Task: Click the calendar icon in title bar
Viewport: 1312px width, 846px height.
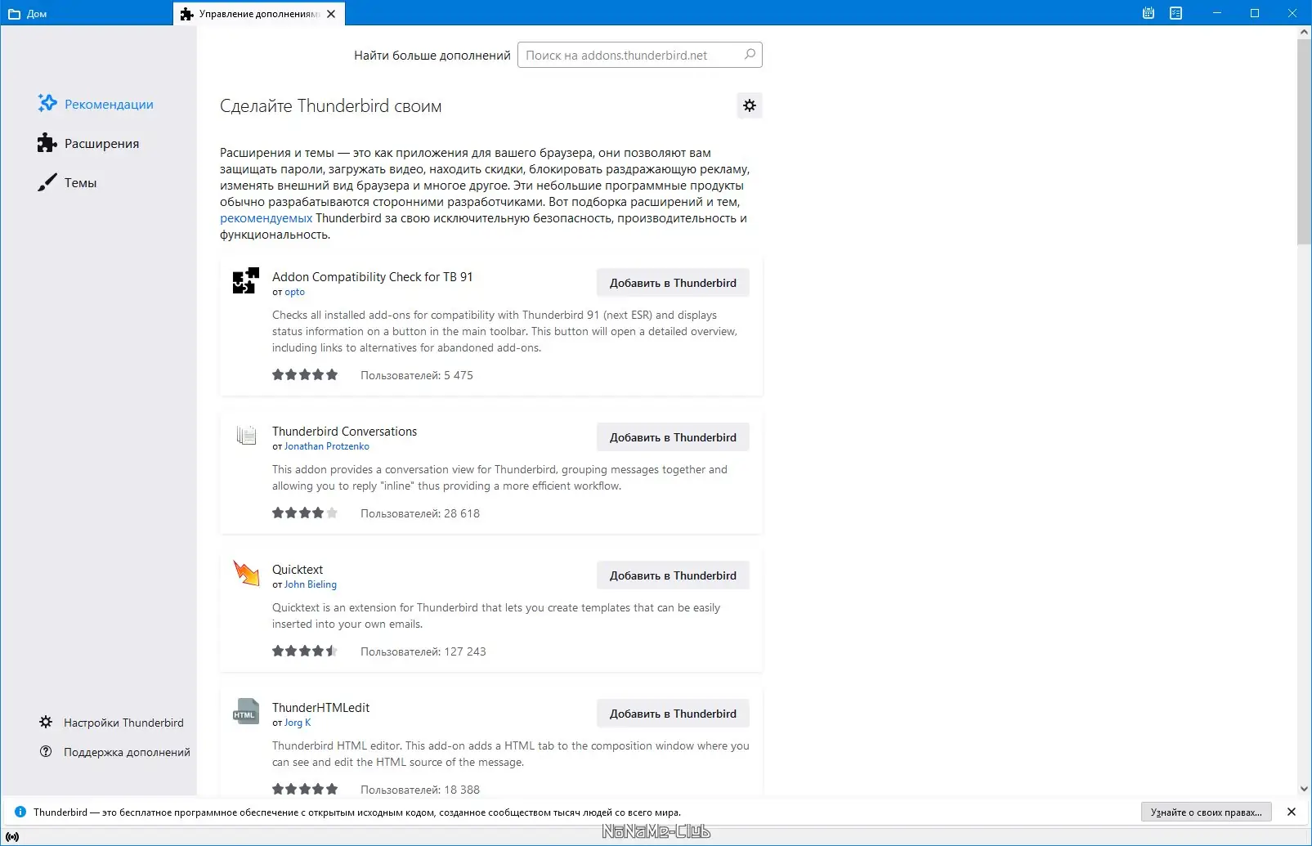Action: pyautogui.click(x=1149, y=13)
